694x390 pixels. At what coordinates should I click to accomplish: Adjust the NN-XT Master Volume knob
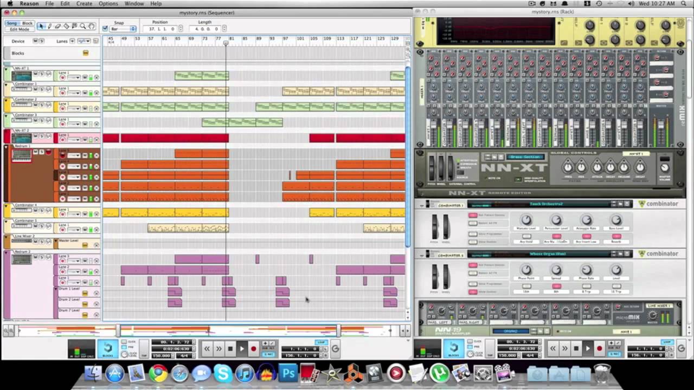pyautogui.click(x=665, y=168)
